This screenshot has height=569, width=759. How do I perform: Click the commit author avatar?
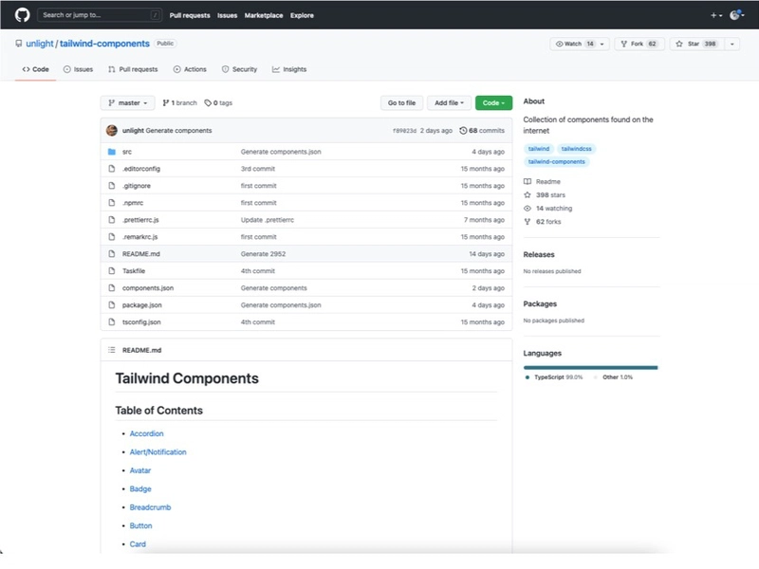tap(112, 130)
